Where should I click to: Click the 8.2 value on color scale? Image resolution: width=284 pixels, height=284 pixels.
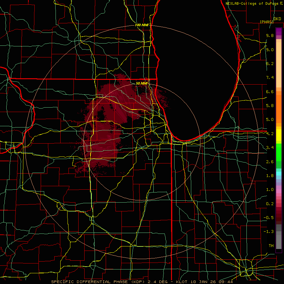click(270, 63)
